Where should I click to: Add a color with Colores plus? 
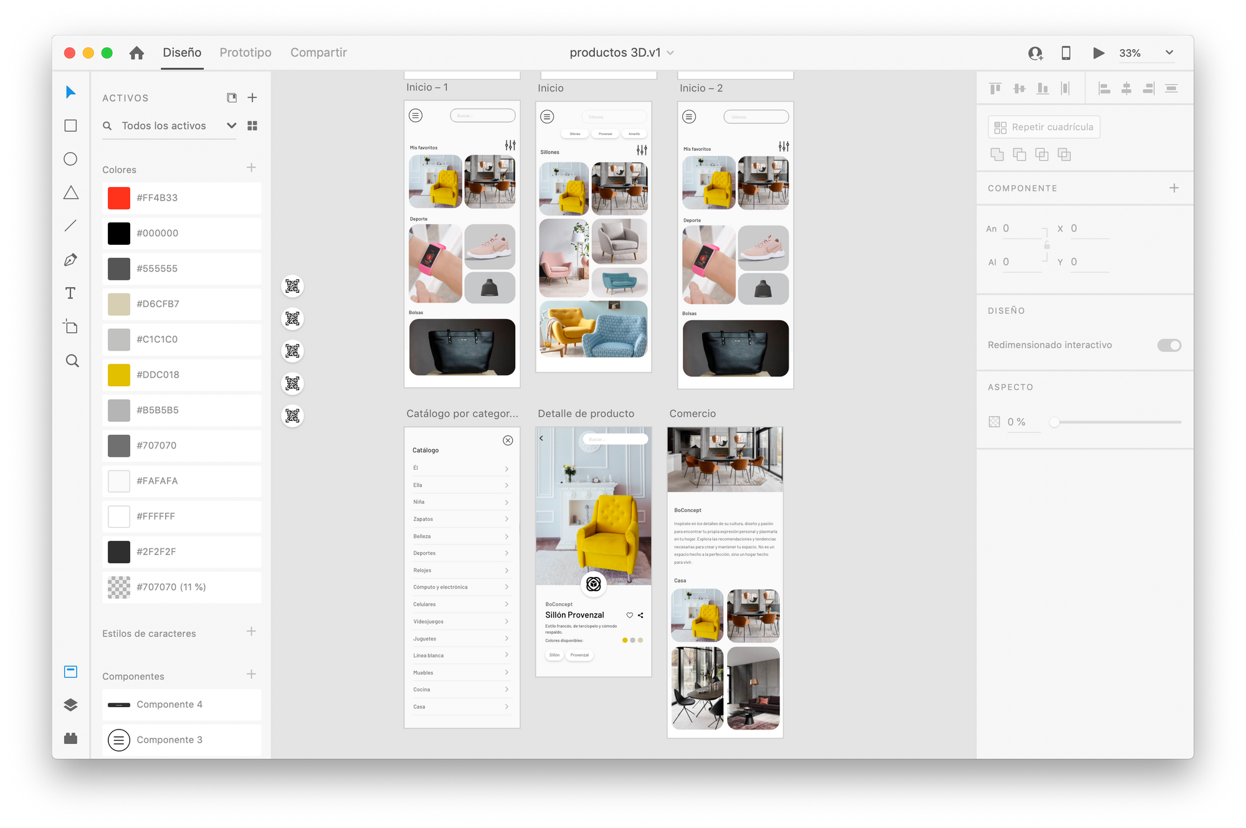click(251, 168)
